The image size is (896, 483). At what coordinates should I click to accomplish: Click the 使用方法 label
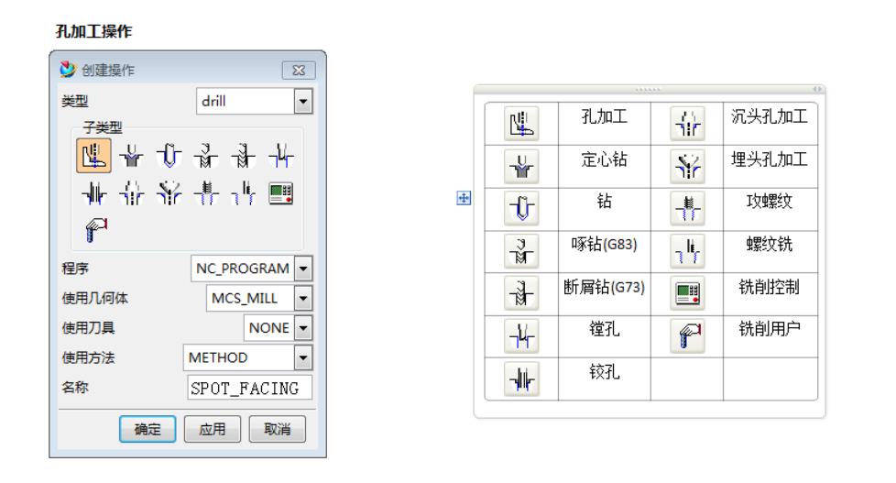(88, 357)
